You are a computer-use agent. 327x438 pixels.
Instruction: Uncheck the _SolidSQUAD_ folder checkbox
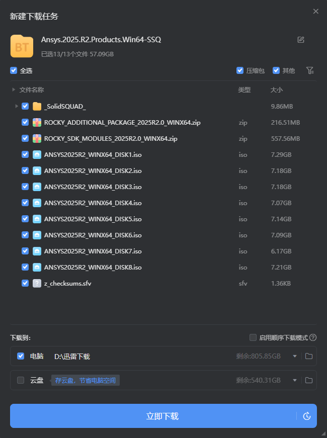point(25,106)
